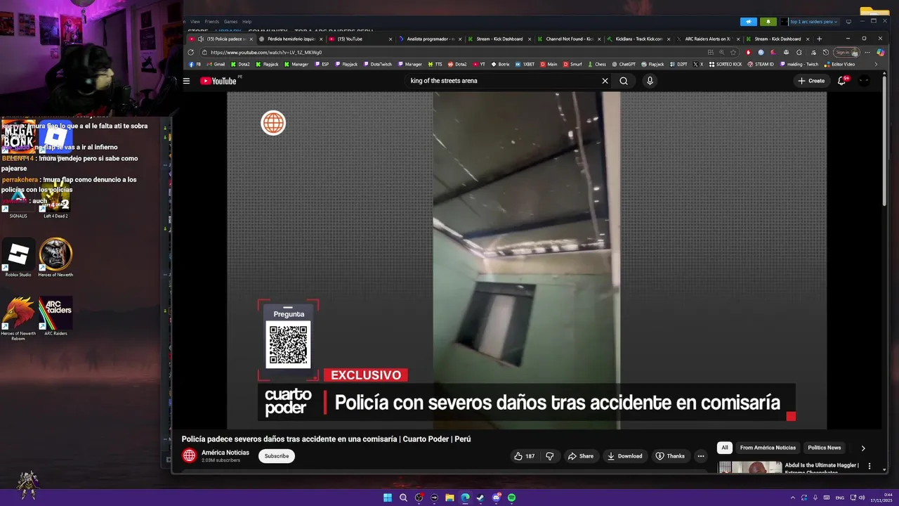The width and height of the screenshot is (899, 506).
Task: Run search with the magnifier button
Action: tap(624, 81)
